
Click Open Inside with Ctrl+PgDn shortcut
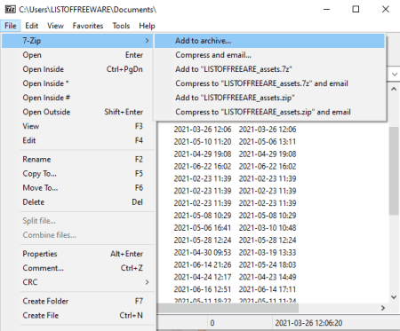tap(77, 69)
